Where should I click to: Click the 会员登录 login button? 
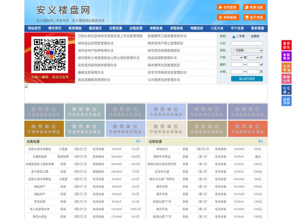point(228,7)
